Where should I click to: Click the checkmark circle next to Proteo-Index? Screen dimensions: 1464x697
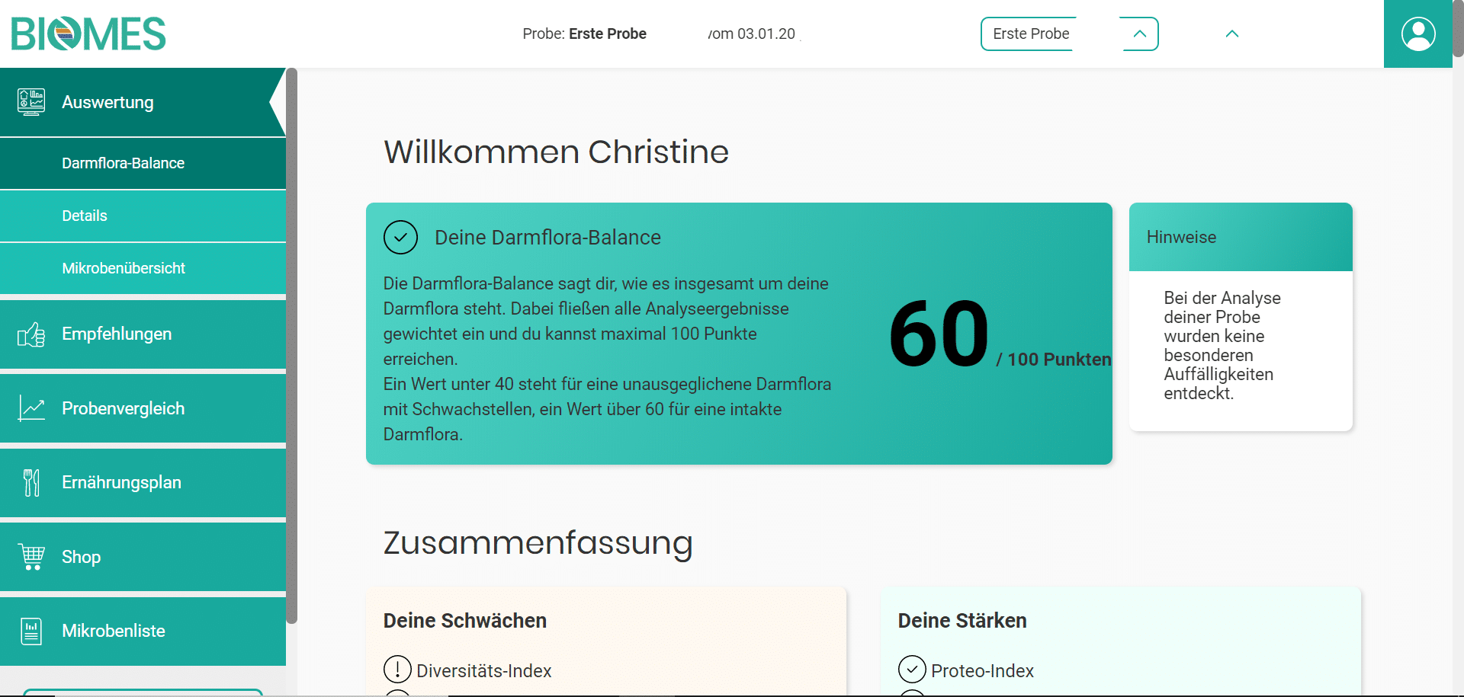tap(912, 670)
